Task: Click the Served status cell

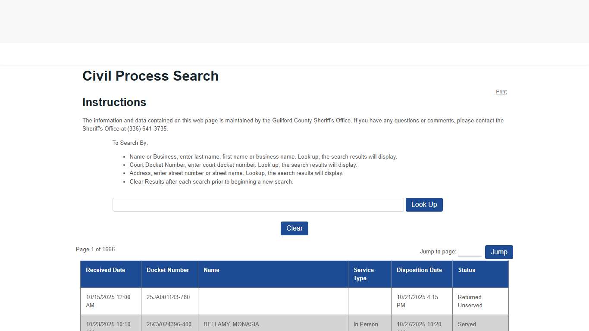Action: pos(467,324)
